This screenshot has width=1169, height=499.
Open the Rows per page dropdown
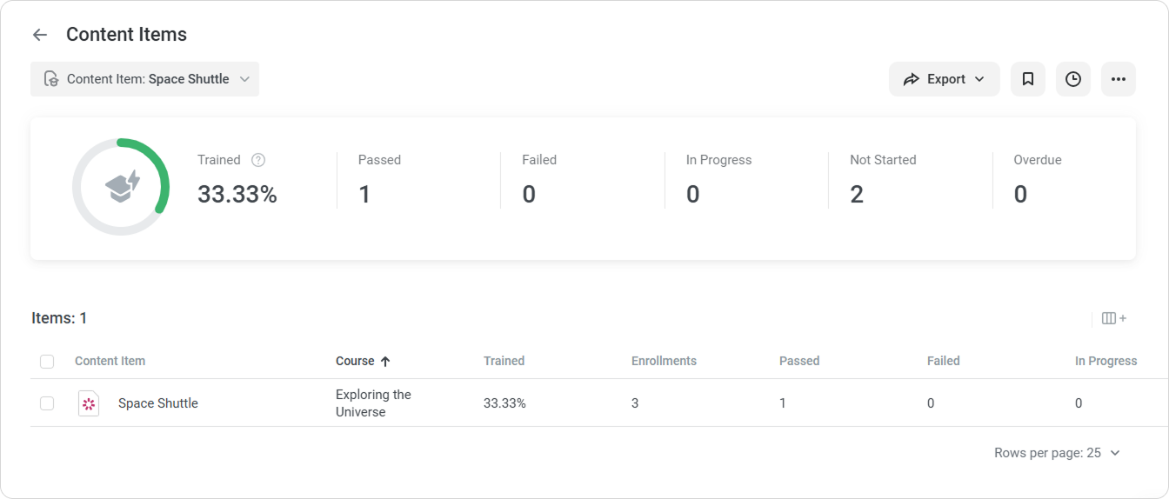point(1057,453)
